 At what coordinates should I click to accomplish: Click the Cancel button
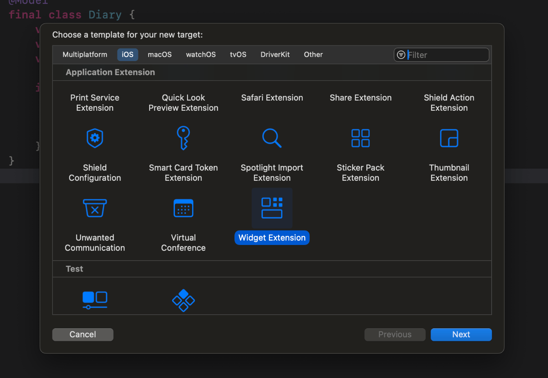point(83,335)
